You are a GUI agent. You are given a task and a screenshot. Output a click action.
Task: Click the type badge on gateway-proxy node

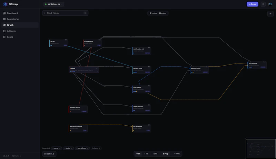148,72
